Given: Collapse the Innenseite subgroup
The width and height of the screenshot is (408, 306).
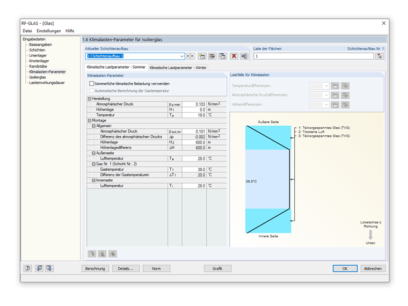Looking at the screenshot, I should pyautogui.click(x=93, y=180).
